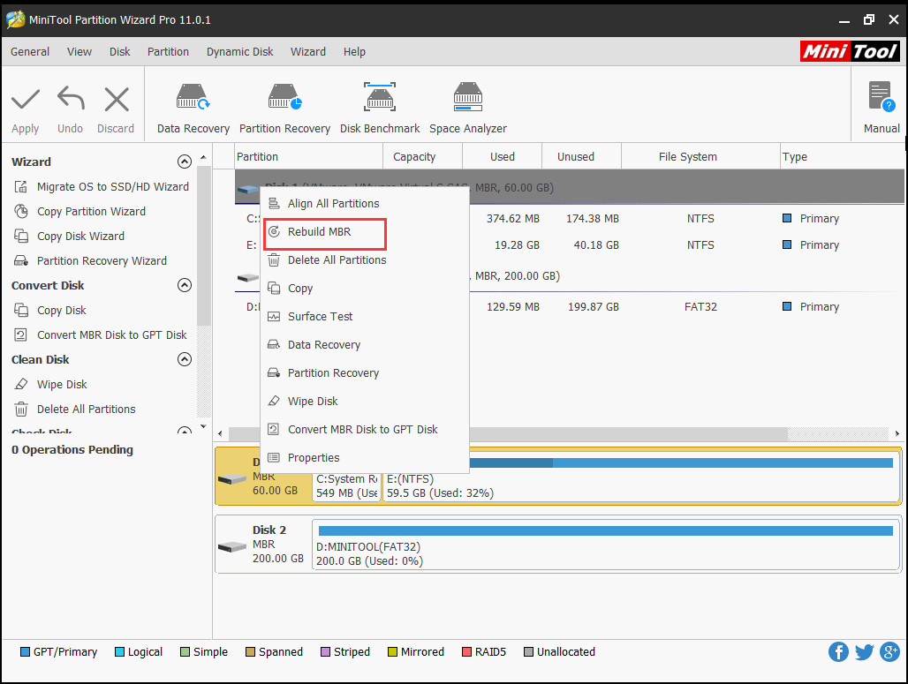Screen dimensions: 908x684
Task: Start Copy Disk Wizard
Action: 70,237
